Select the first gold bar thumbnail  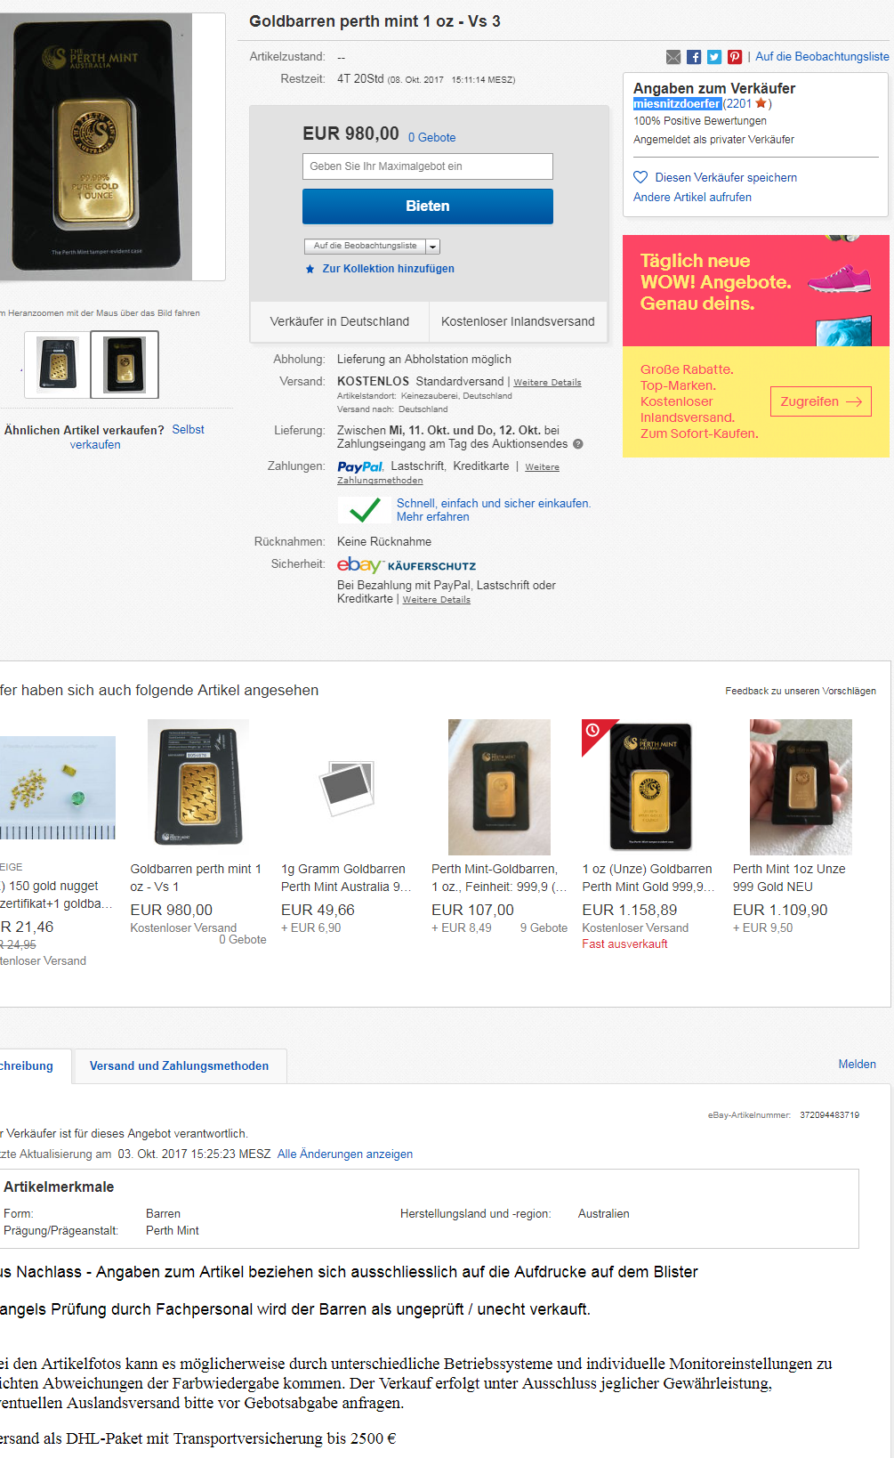(x=58, y=364)
